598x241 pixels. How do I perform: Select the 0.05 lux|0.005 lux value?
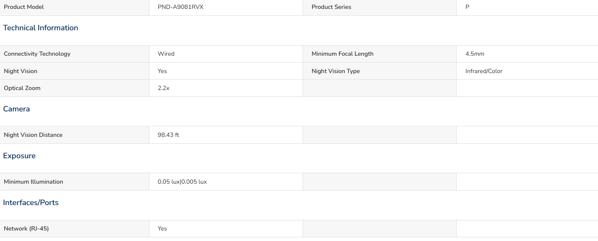tap(182, 182)
